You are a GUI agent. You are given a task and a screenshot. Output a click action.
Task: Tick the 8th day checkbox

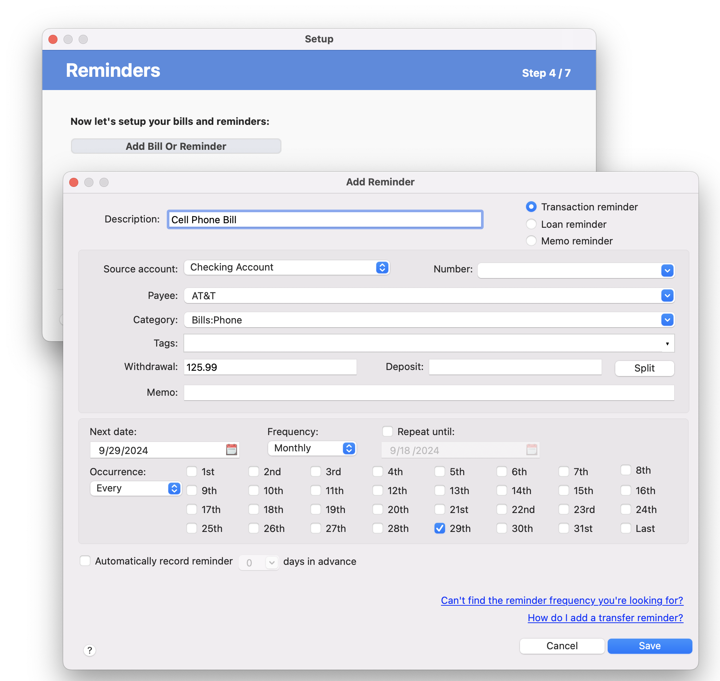pos(626,470)
